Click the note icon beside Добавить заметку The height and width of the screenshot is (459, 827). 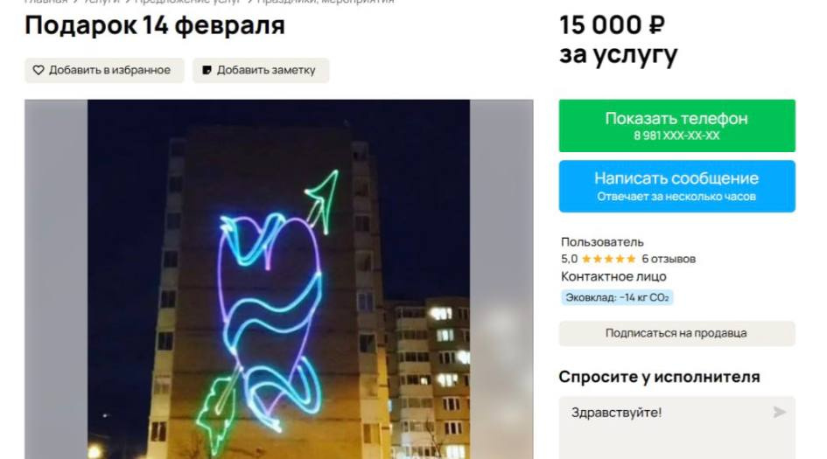point(207,70)
